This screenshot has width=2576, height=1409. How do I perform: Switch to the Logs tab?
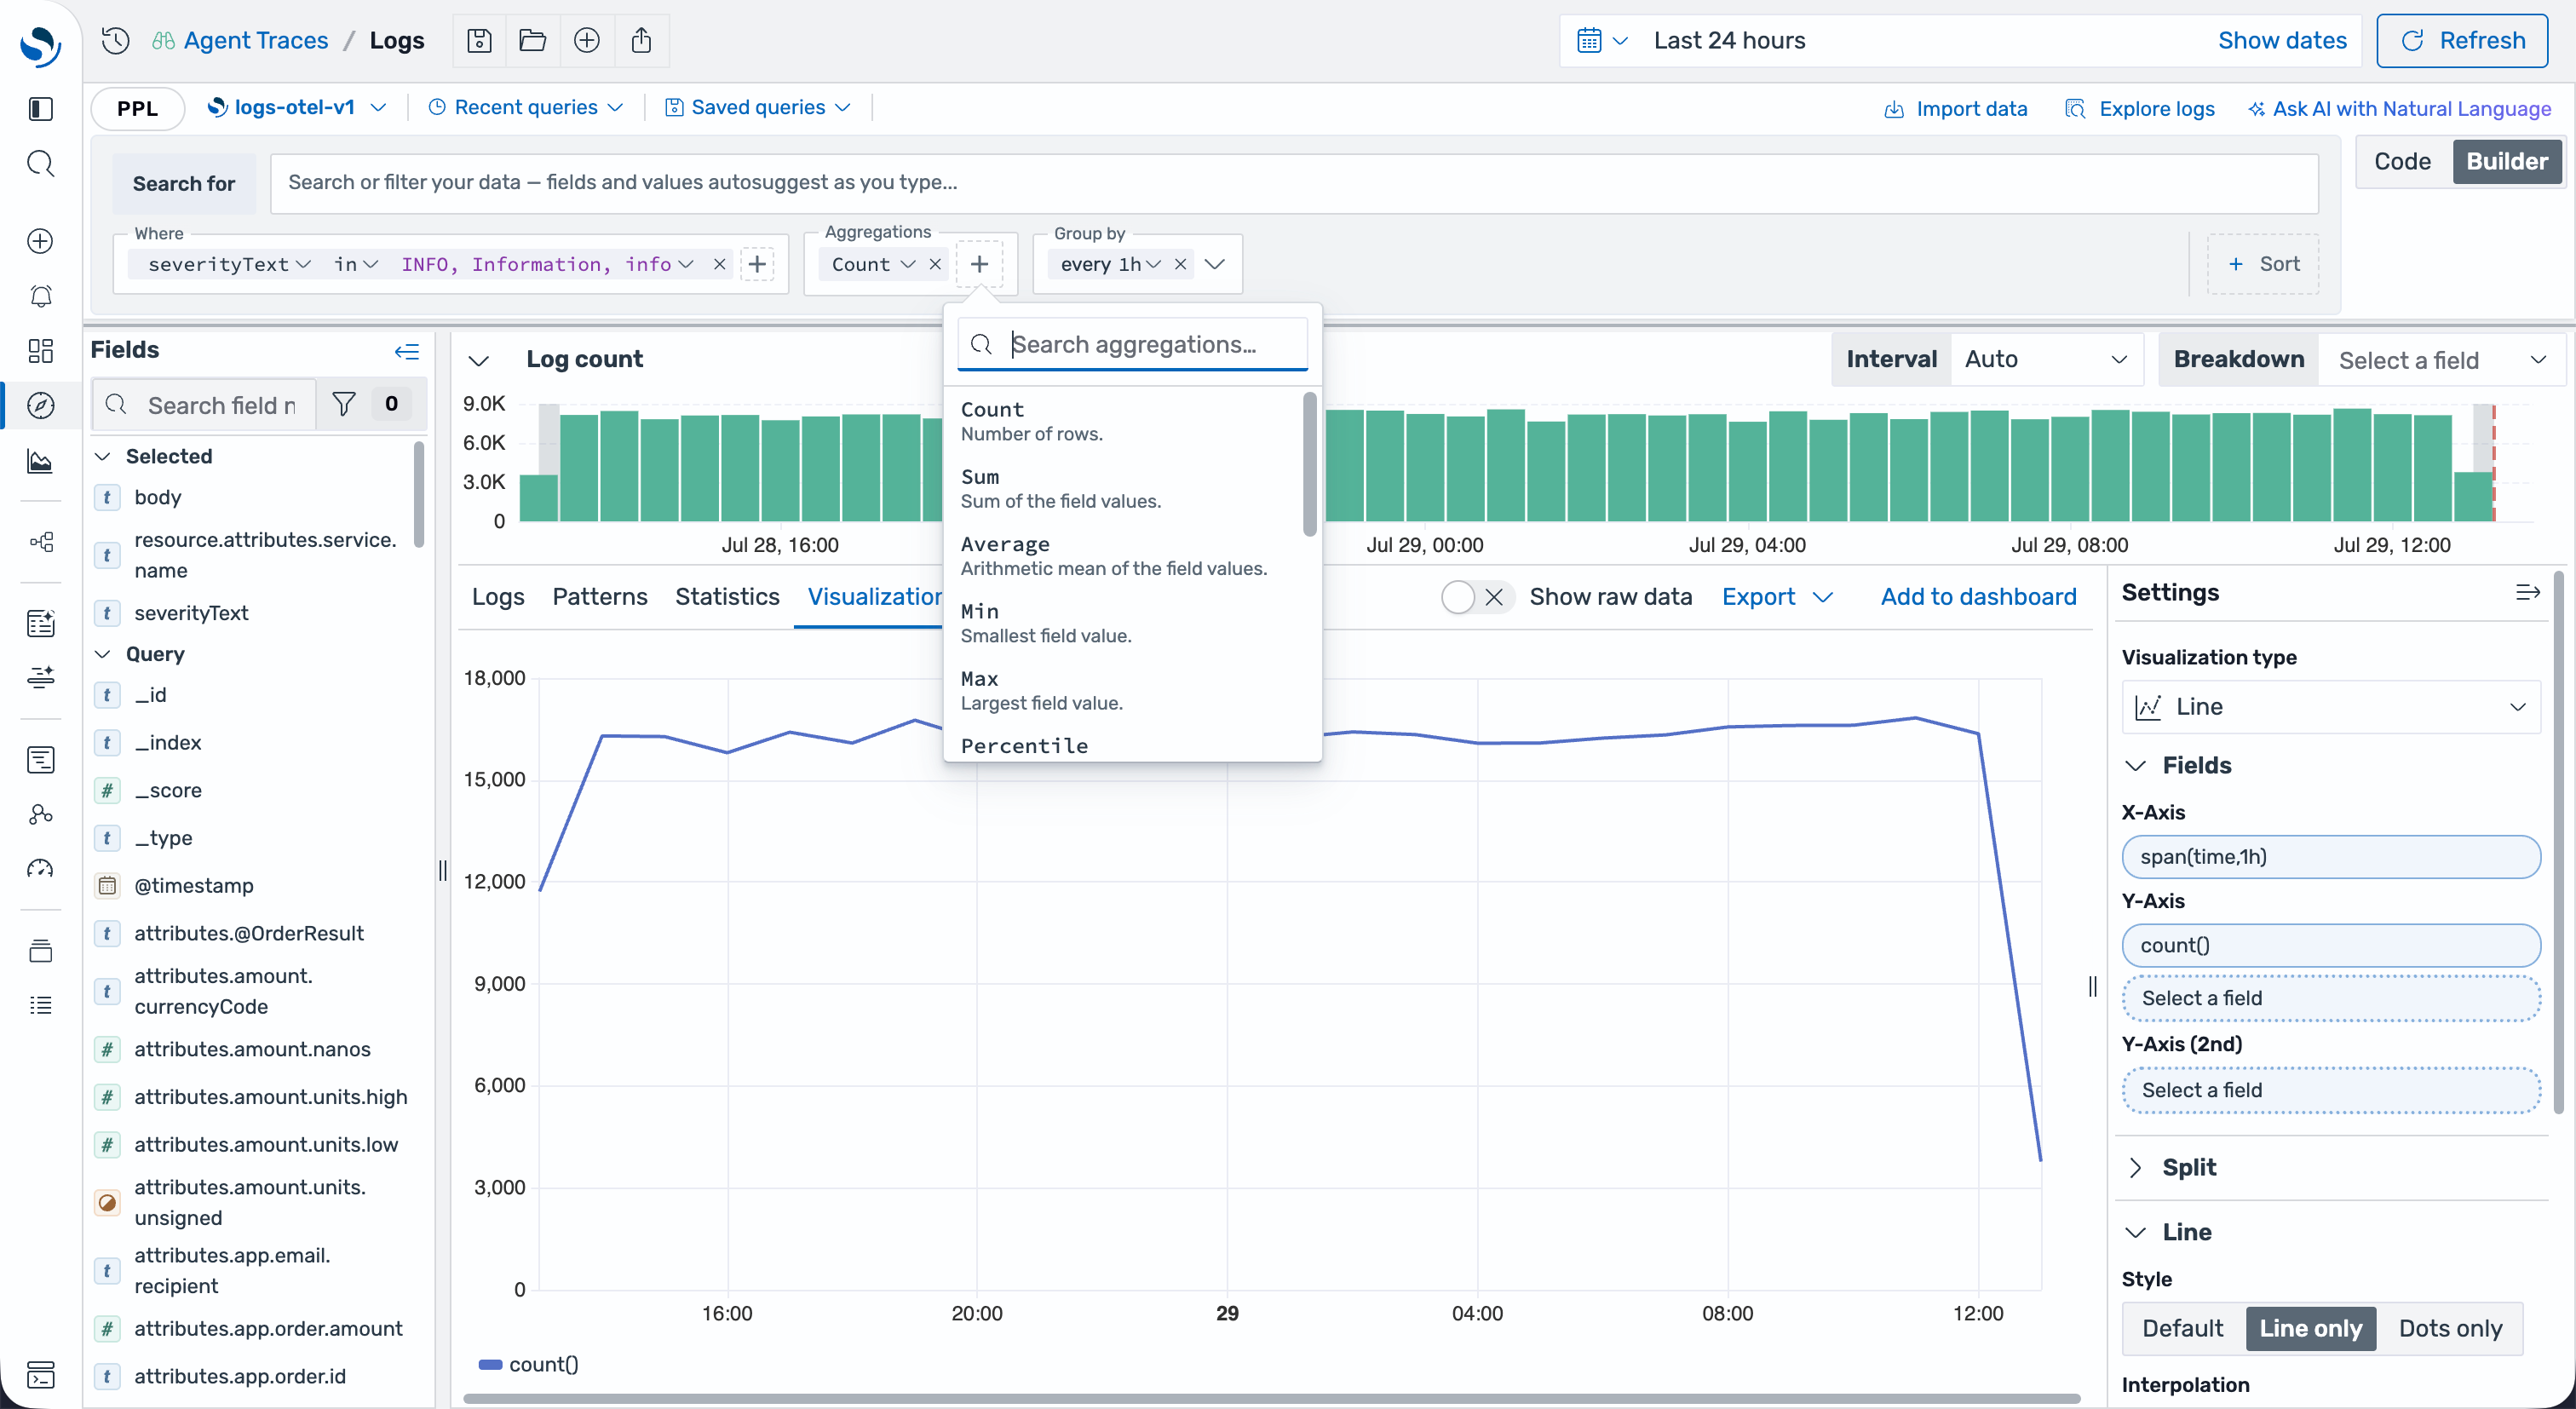pyautogui.click(x=498, y=597)
